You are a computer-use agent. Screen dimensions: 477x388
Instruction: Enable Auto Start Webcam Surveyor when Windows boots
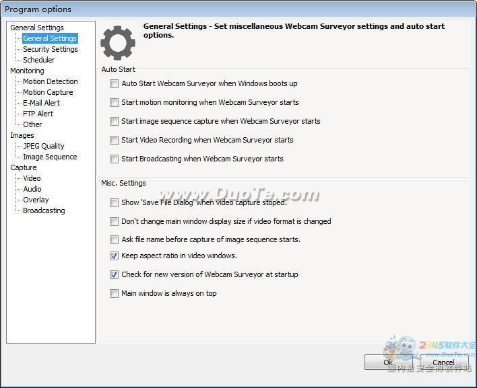pyautogui.click(x=114, y=84)
